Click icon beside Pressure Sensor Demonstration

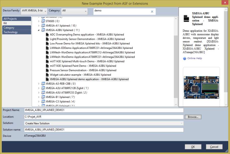point(47,70)
